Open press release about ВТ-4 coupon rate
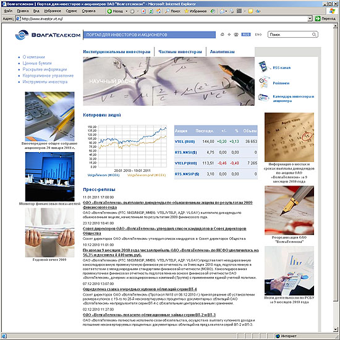Image resolution: width=340 pixels, height=340 pixels. [x=140, y=289]
